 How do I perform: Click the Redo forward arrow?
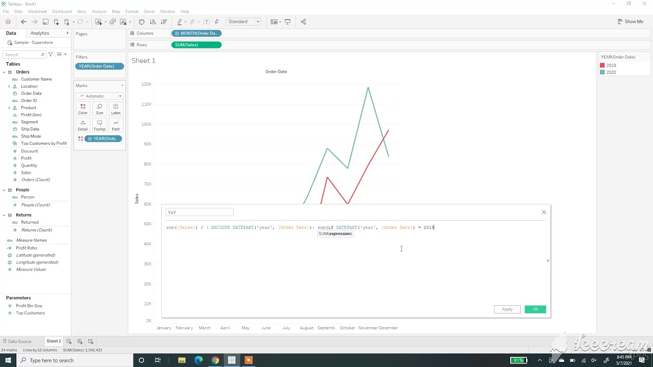(34, 22)
